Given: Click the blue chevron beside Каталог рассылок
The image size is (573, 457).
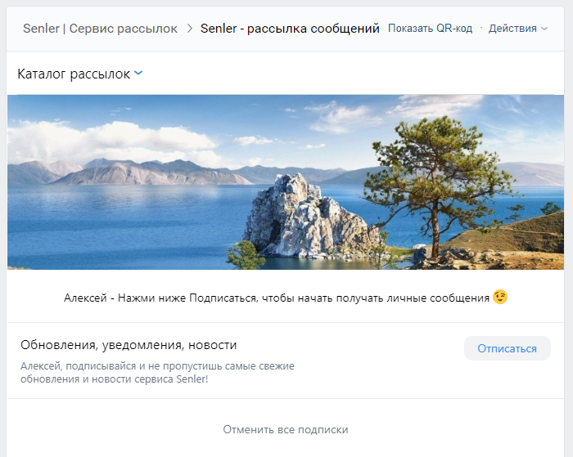Looking at the screenshot, I should coord(138,74).
